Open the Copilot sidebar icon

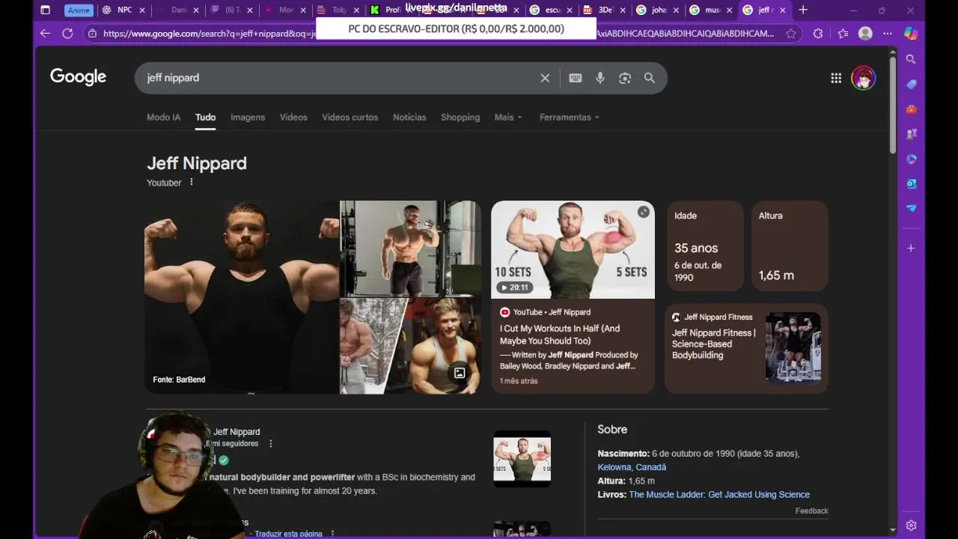click(911, 34)
